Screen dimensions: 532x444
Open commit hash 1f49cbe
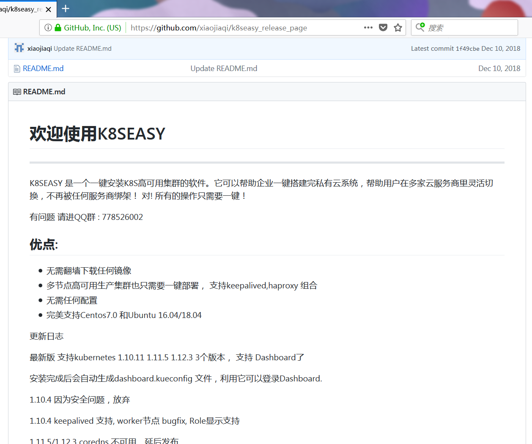pyautogui.click(x=467, y=49)
